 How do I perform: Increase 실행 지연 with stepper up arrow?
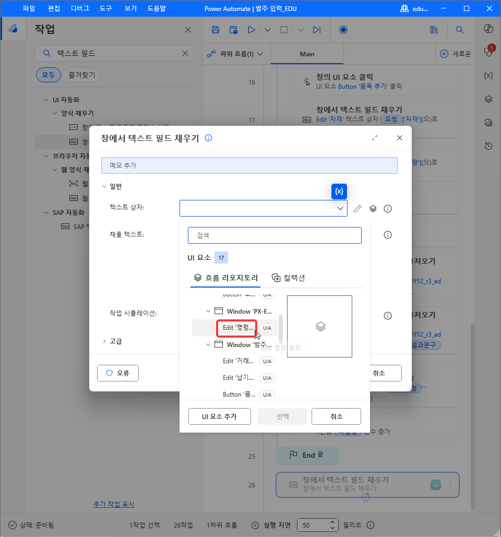coord(332,522)
